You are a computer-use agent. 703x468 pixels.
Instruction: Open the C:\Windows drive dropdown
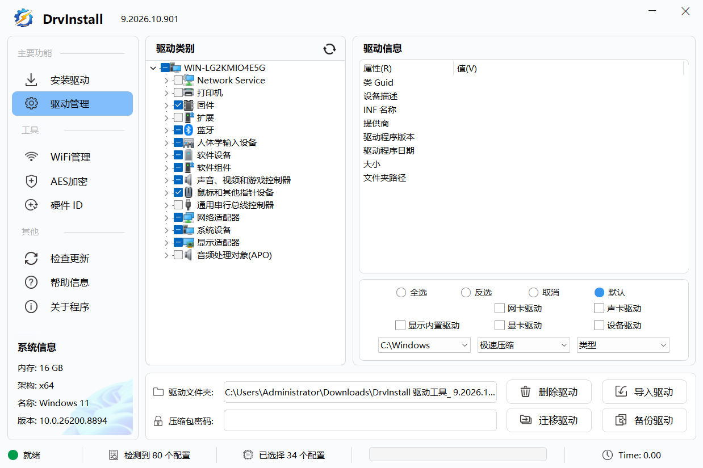(424, 345)
